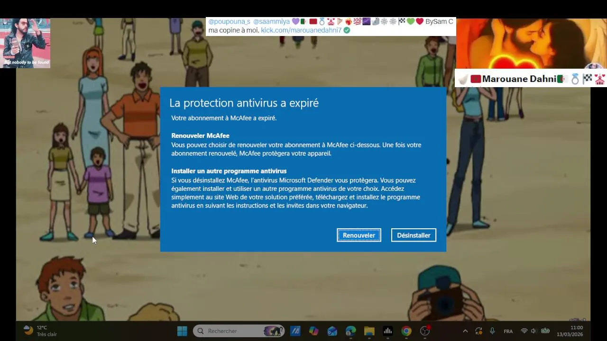This screenshot has height=341, width=607.
Task: Click the @saammiya mention
Action: click(x=271, y=21)
